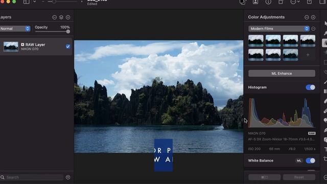Viewport: 327px width, 184px height.
Task: Open the ellipsis more-options toolbar icon
Action: pos(293,2)
